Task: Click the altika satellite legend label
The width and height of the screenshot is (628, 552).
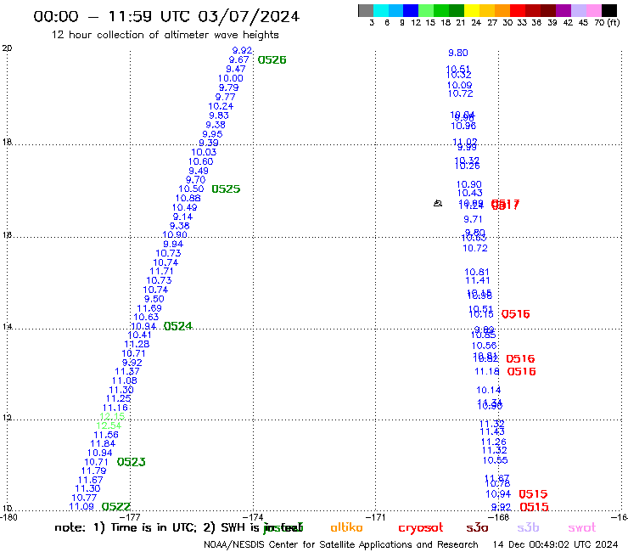Action: pos(346,527)
